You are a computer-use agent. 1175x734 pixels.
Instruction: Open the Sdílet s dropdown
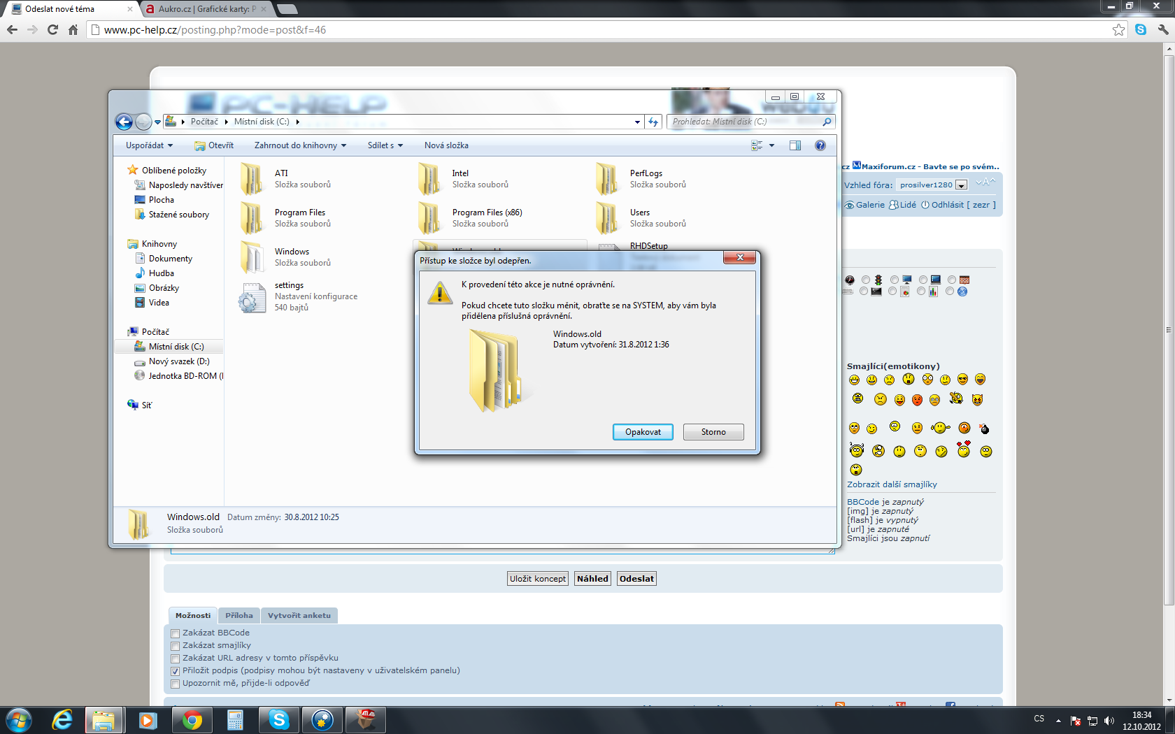(x=385, y=145)
